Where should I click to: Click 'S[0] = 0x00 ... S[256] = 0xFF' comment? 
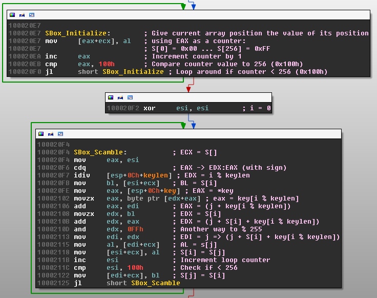(211, 49)
